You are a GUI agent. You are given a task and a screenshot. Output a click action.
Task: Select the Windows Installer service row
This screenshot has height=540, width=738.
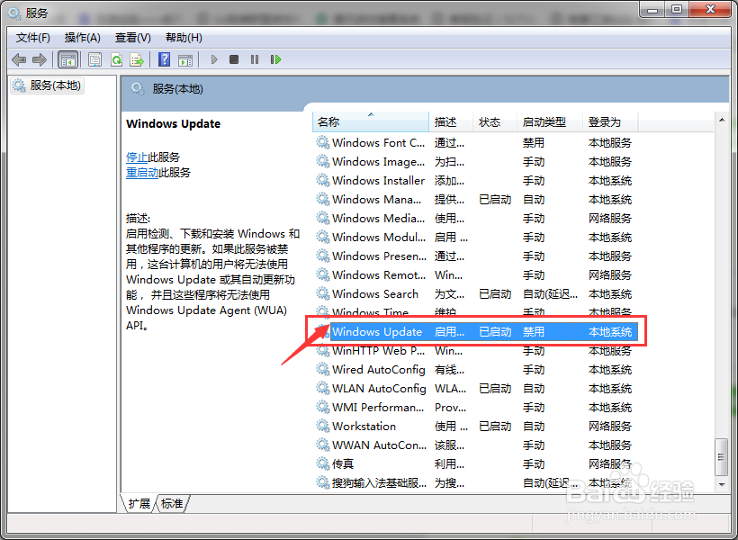coord(475,180)
